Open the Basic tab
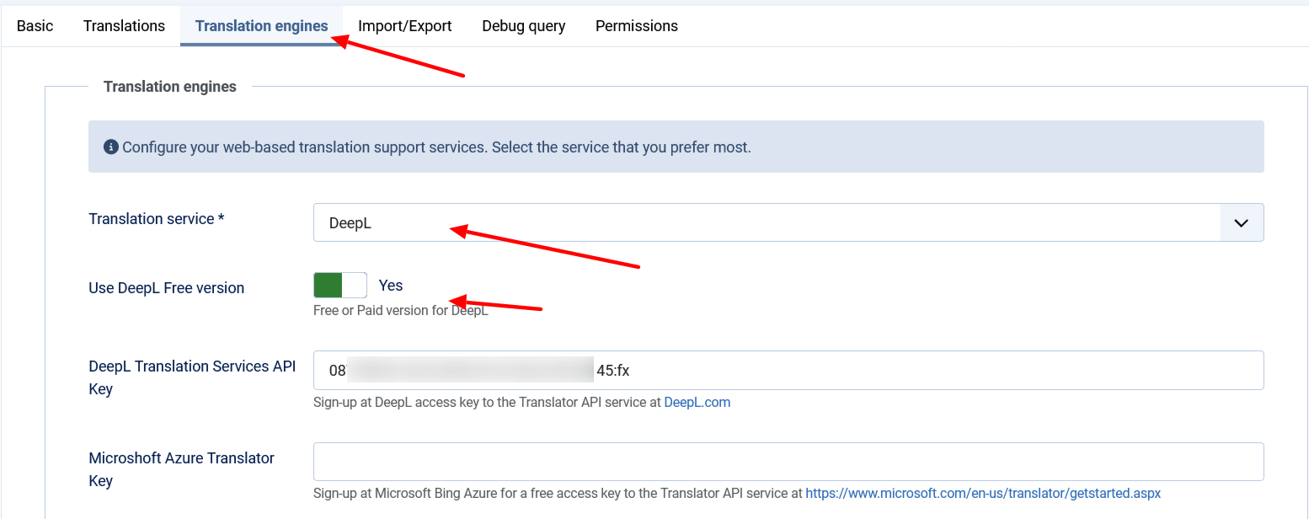The height and width of the screenshot is (519, 1309). [35, 26]
